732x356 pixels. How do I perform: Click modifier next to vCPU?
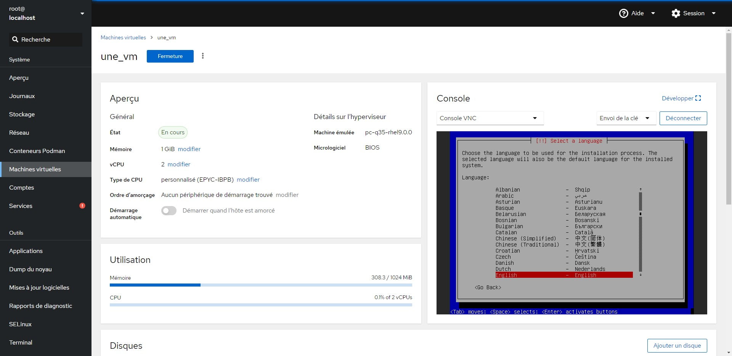click(x=179, y=164)
